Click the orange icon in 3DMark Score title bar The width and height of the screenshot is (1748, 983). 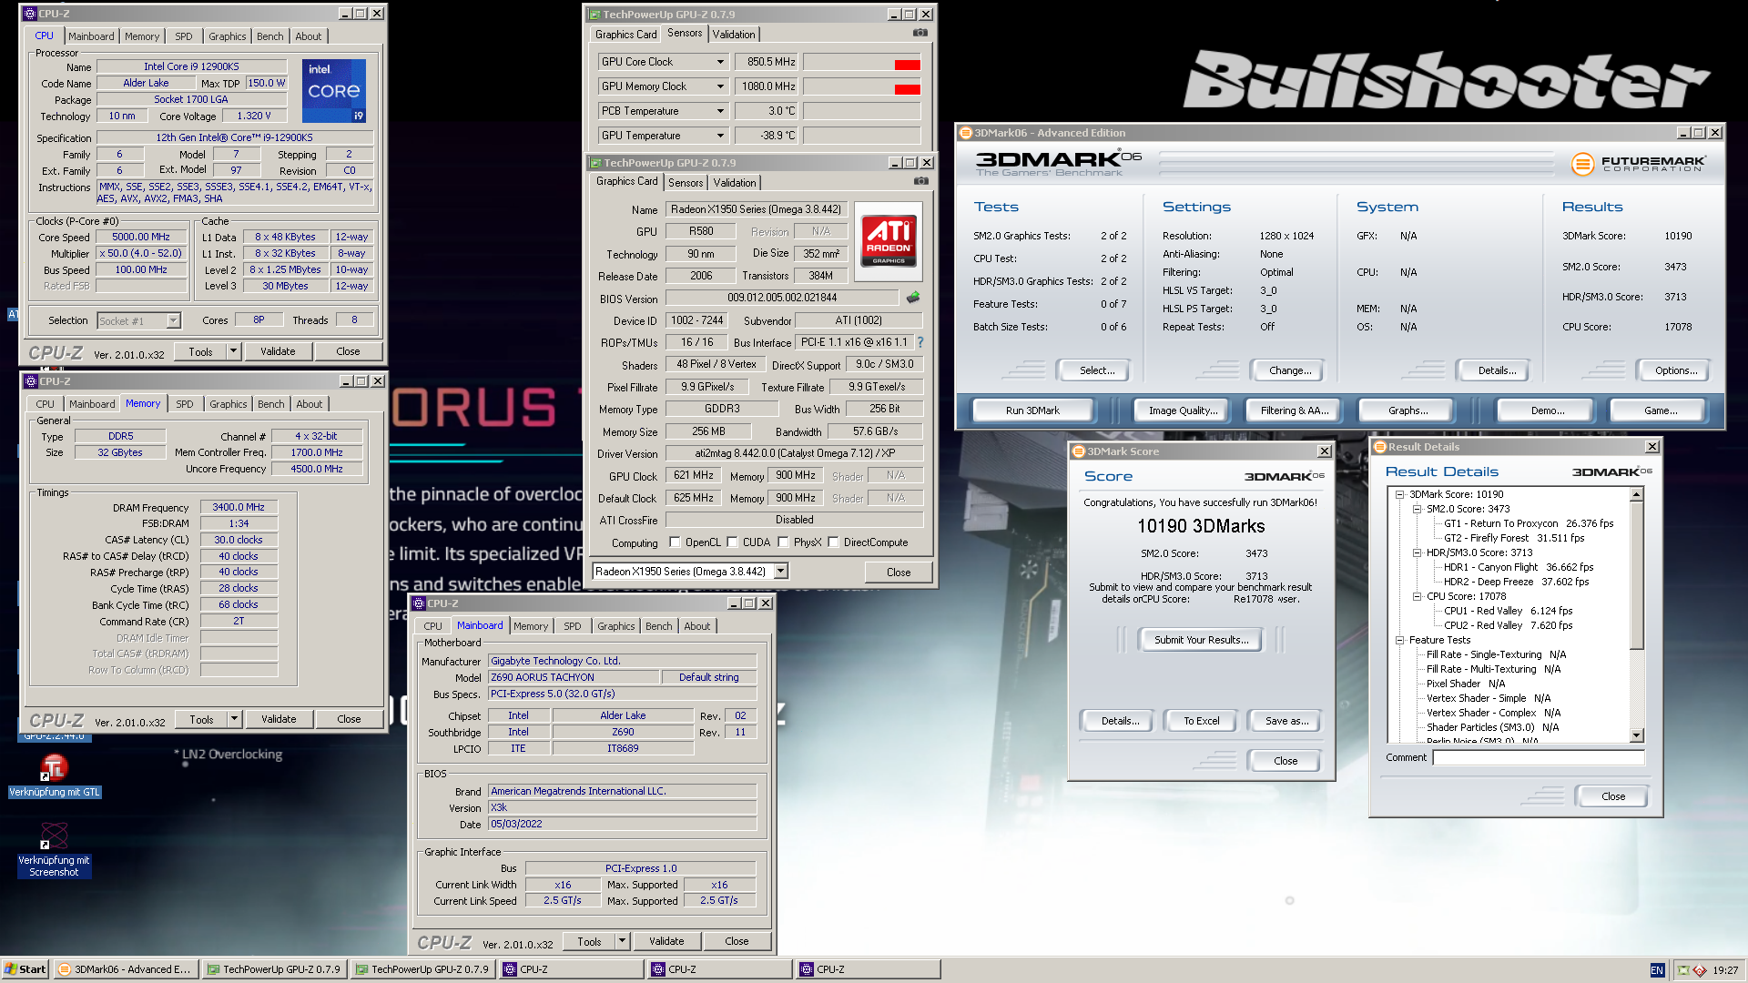pos(1078,451)
